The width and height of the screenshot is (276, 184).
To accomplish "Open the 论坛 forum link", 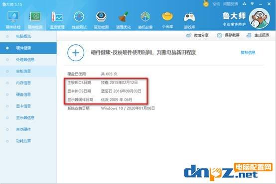I will coord(216,4).
